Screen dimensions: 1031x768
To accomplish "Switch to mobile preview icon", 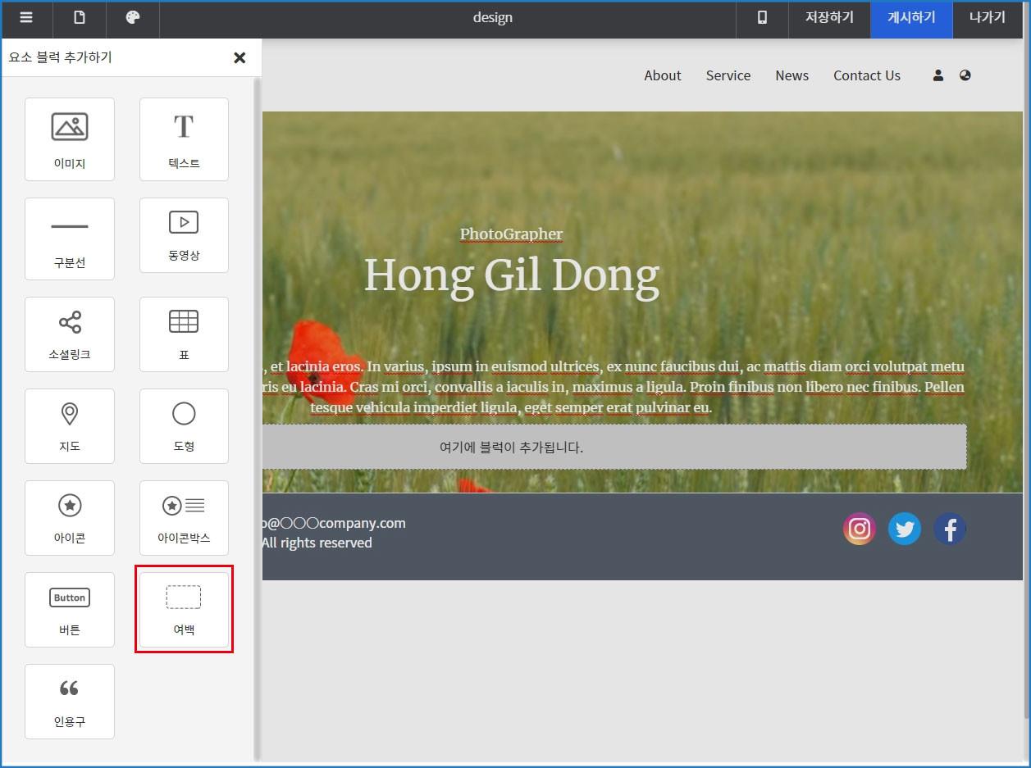I will point(762,18).
